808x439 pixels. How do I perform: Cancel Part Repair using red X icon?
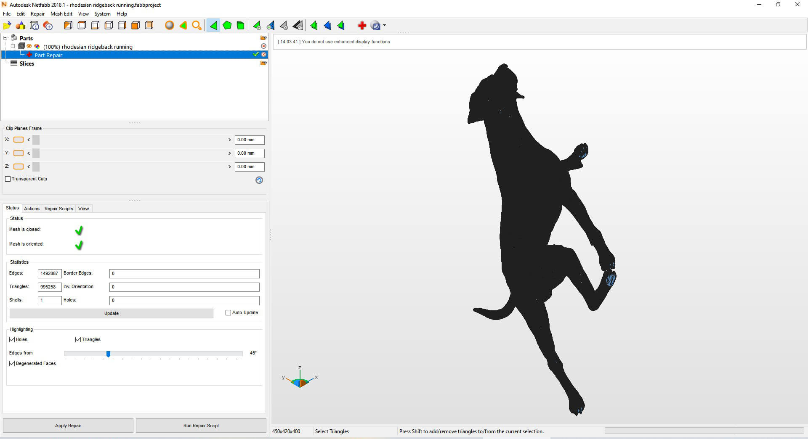[264, 55]
